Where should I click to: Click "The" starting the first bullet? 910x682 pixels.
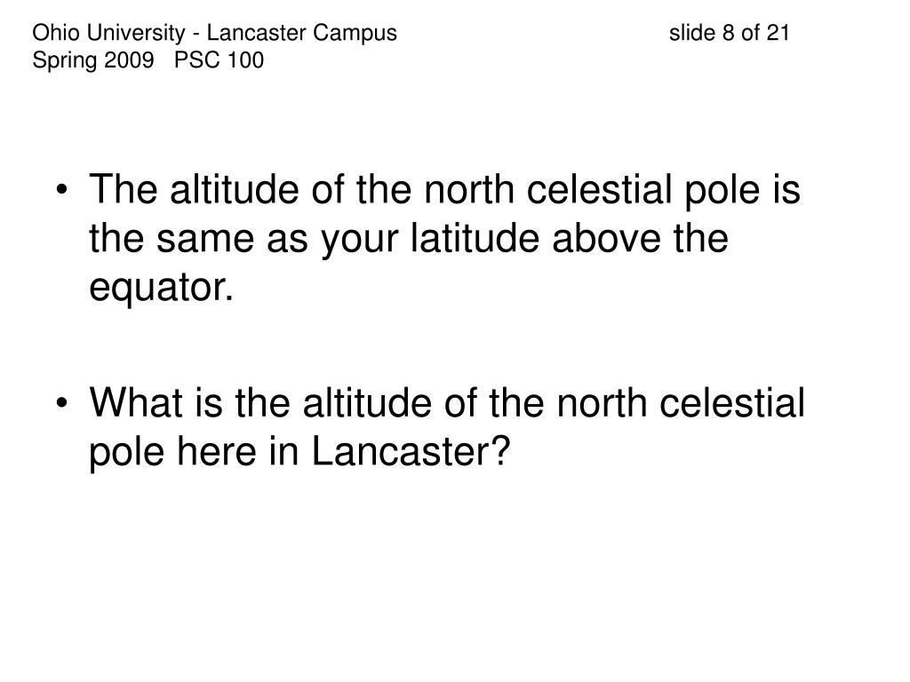123,189
